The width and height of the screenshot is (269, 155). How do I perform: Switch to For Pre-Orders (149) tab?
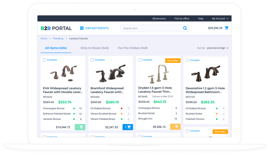tap(133, 48)
